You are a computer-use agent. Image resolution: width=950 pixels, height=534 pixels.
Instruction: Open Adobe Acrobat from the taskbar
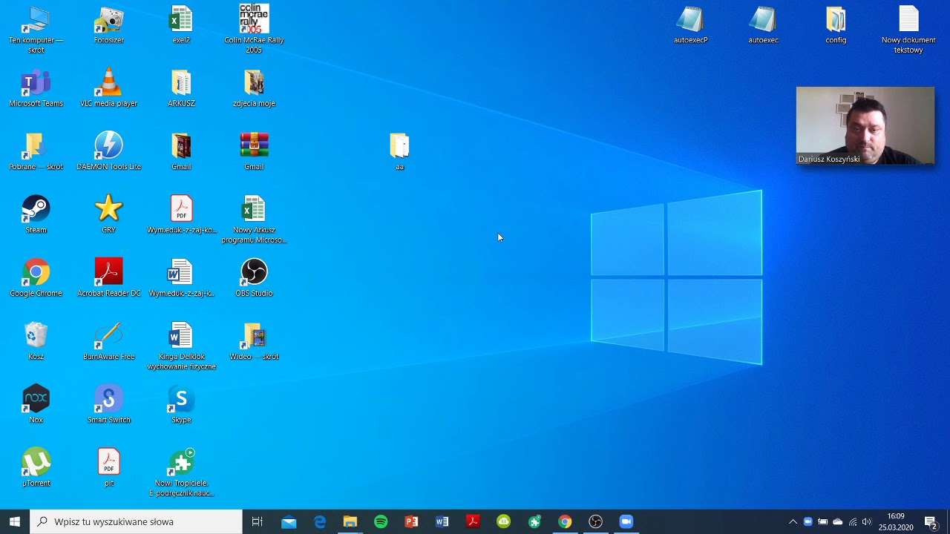[473, 521]
